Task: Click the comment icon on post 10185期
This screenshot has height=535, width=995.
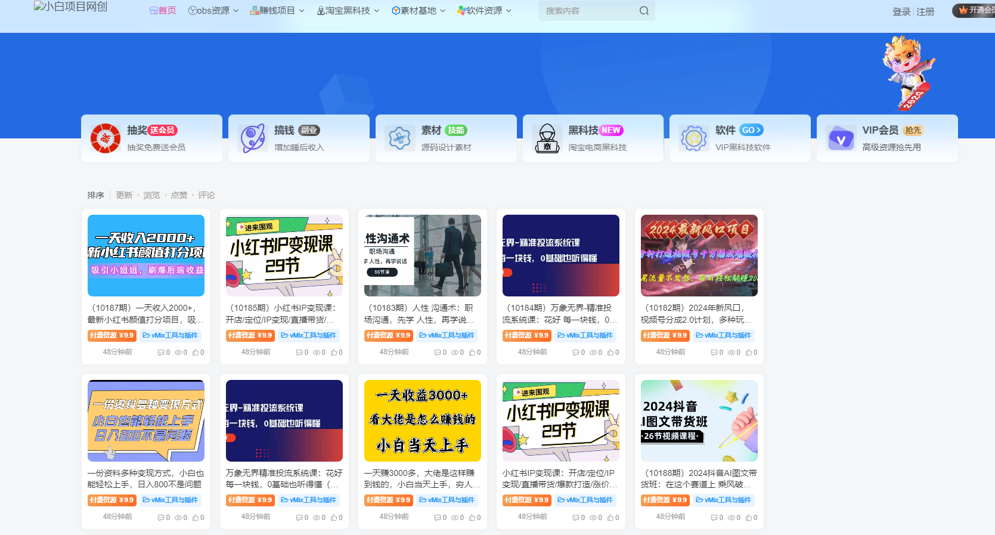Action: tap(299, 352)
